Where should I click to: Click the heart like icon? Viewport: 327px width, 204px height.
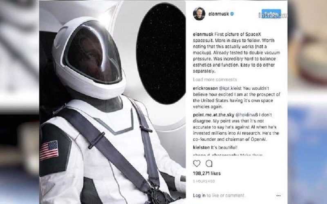click(197, 164)
